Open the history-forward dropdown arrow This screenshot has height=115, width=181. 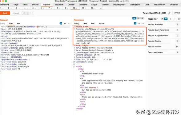(33, 13)
